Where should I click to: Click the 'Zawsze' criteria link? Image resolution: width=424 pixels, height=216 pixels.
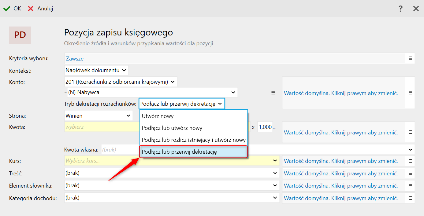tap(75, 59)
